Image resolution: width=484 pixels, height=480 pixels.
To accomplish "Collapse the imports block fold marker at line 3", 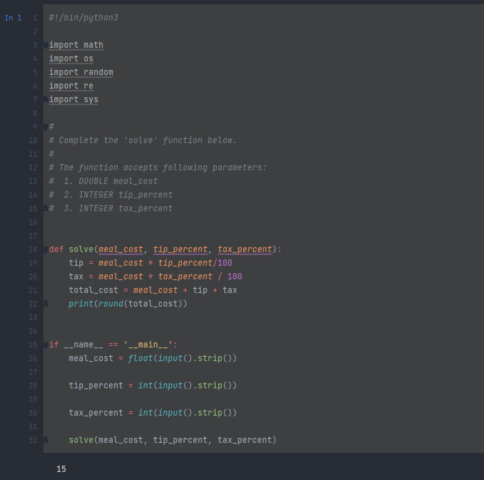I will click(45, 46).
